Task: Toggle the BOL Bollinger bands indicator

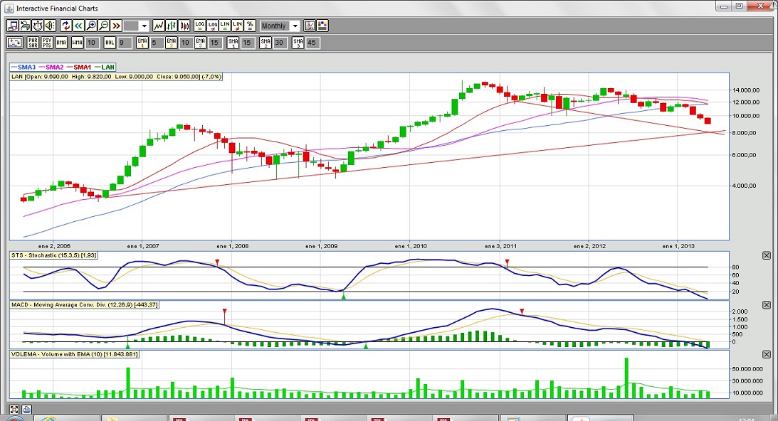Action: 110,43
